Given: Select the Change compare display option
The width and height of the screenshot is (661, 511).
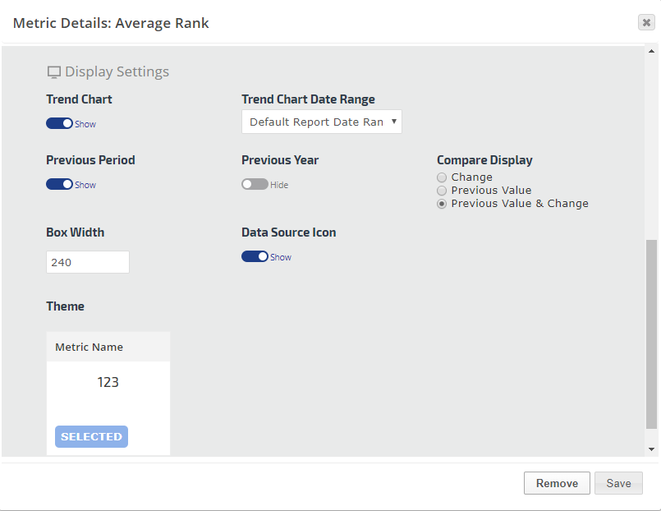Looking at the screenshot, I should [x=442, y=177].
